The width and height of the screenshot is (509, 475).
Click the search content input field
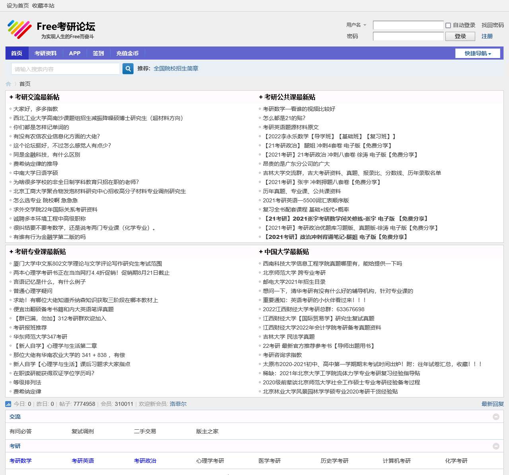65,69
